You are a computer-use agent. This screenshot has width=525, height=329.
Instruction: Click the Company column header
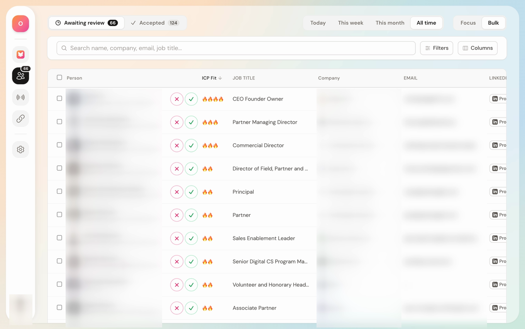[329, 78]
